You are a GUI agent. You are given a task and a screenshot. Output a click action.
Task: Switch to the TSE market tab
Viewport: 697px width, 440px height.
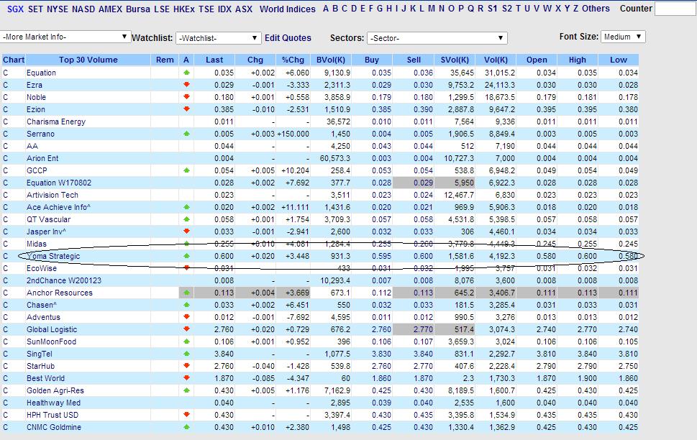(x=206, y=9)
